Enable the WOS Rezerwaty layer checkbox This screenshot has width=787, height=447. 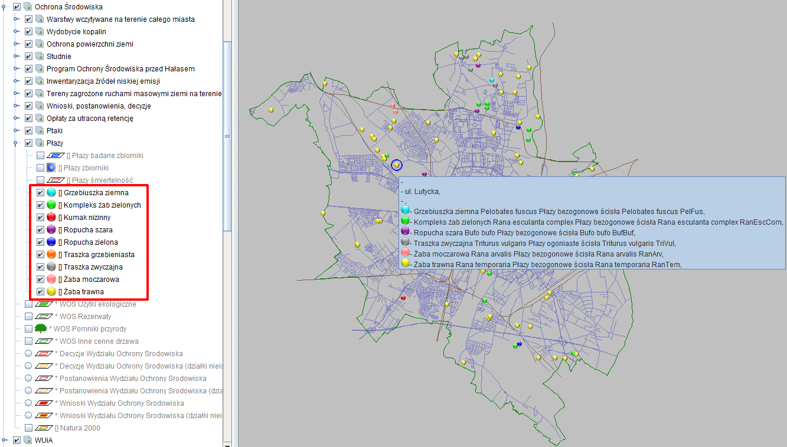(x=28, y=317)
